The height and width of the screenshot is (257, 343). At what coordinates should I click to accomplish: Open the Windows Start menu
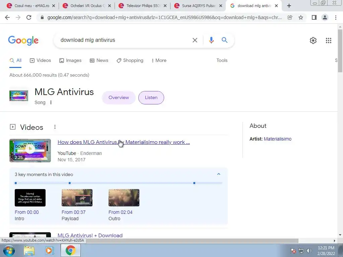pyautogui.click(x=9, y=250)
